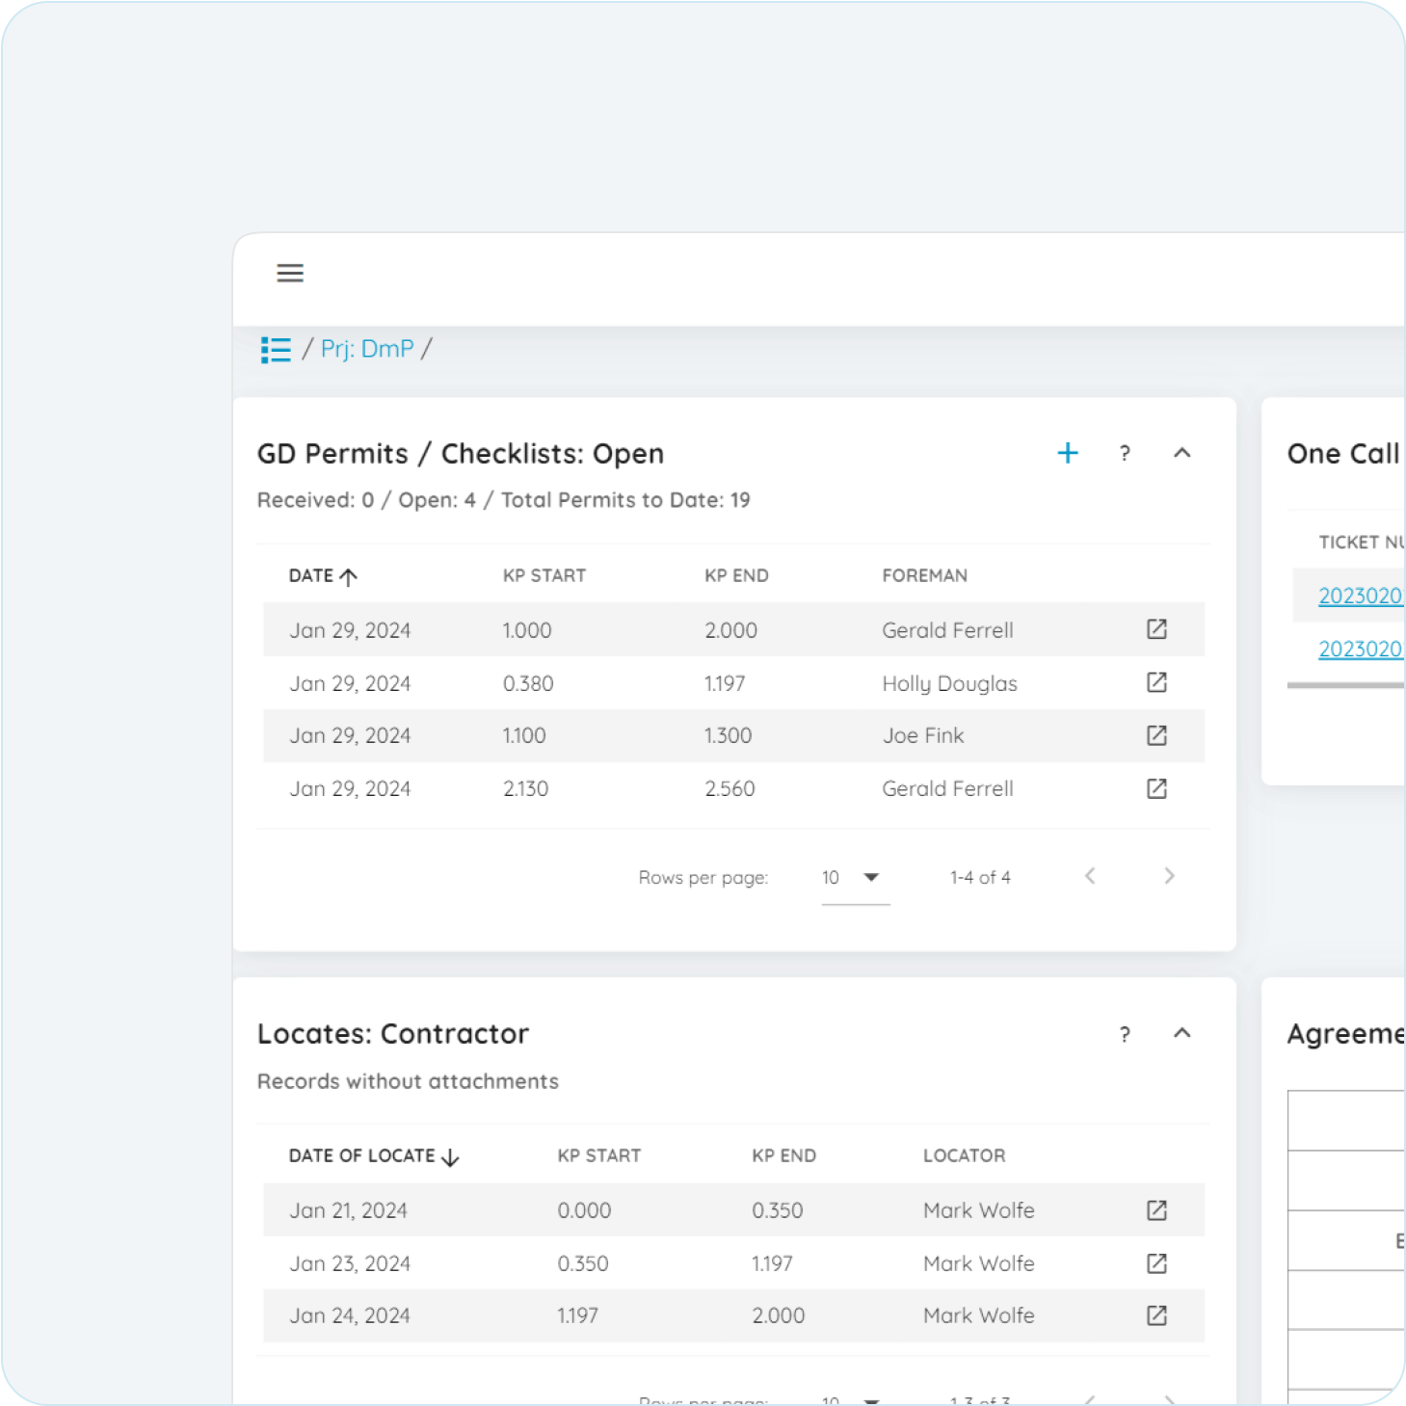Collapse the GD Permits / Checklists panel
This screenshot has height=1406, width=1406.
point(1182,453)
